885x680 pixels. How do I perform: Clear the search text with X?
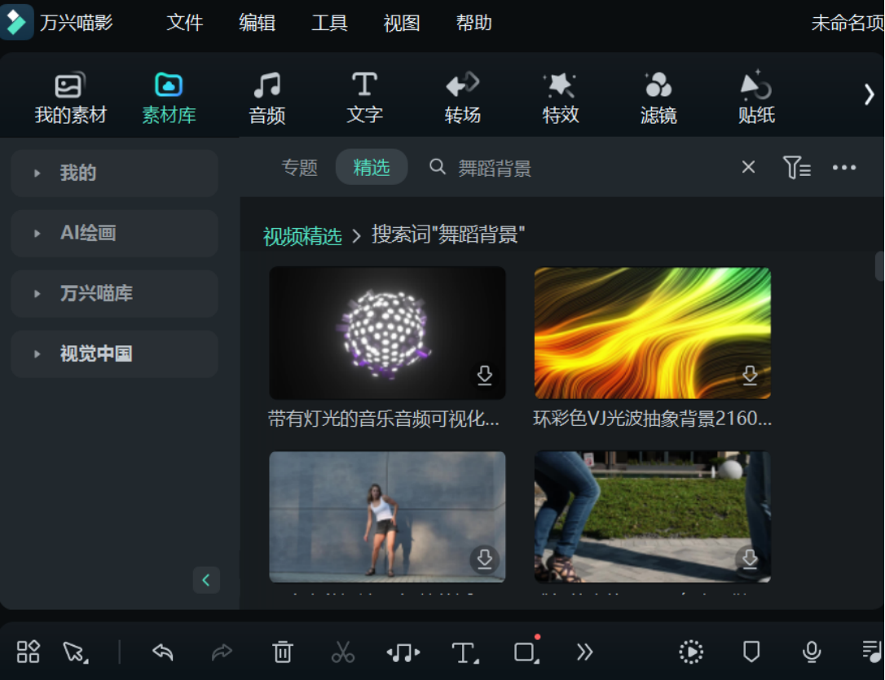748,167
